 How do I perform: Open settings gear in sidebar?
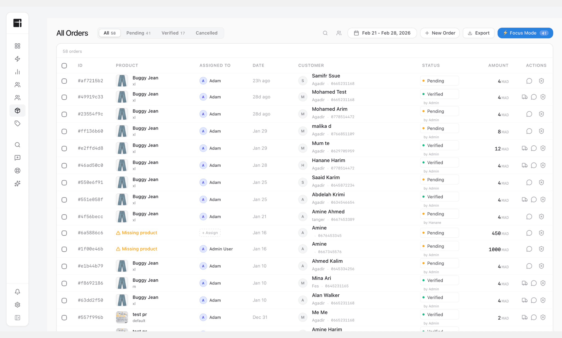pos(17,305)
